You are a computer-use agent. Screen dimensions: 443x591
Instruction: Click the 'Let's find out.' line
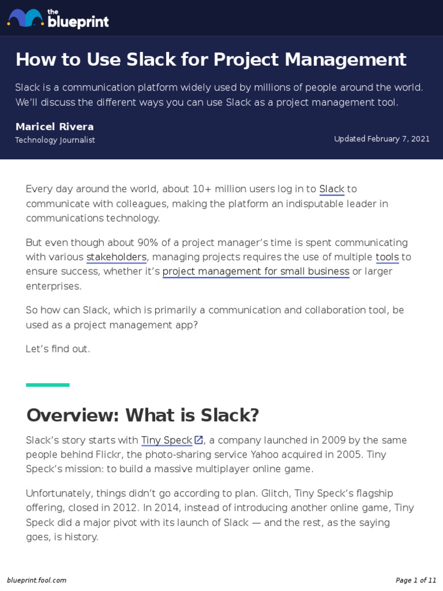point(58,349)
